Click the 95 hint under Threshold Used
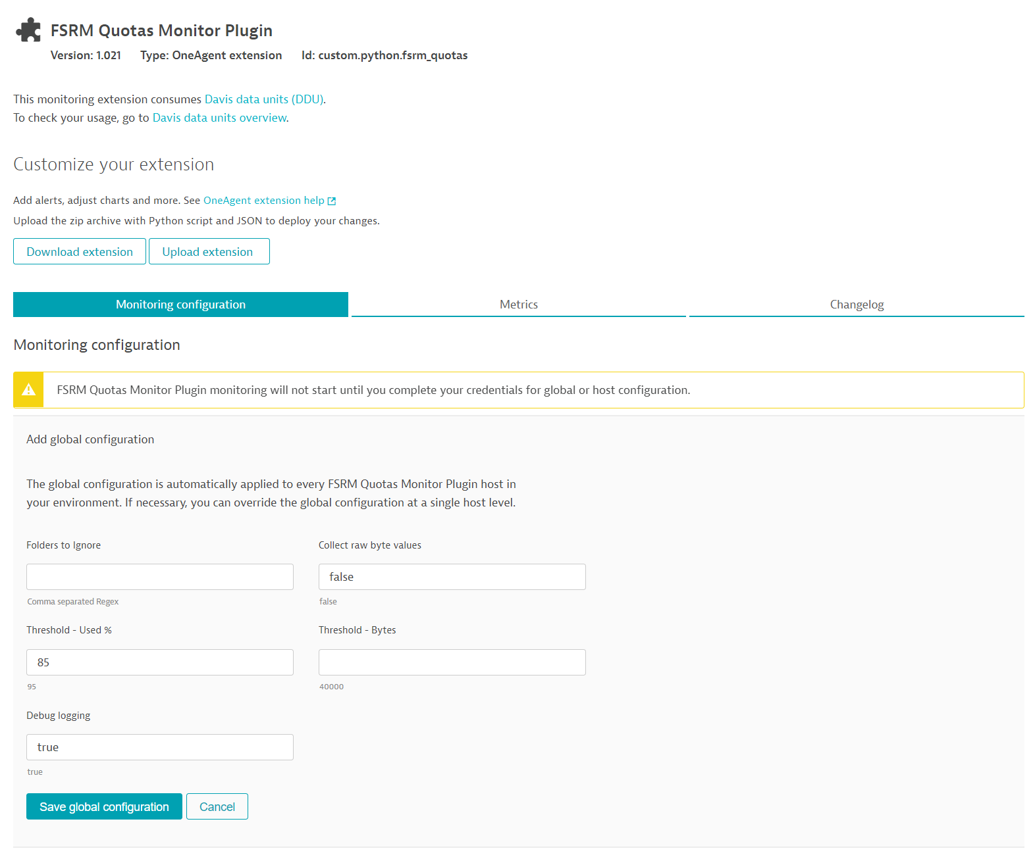 (32, 687)
